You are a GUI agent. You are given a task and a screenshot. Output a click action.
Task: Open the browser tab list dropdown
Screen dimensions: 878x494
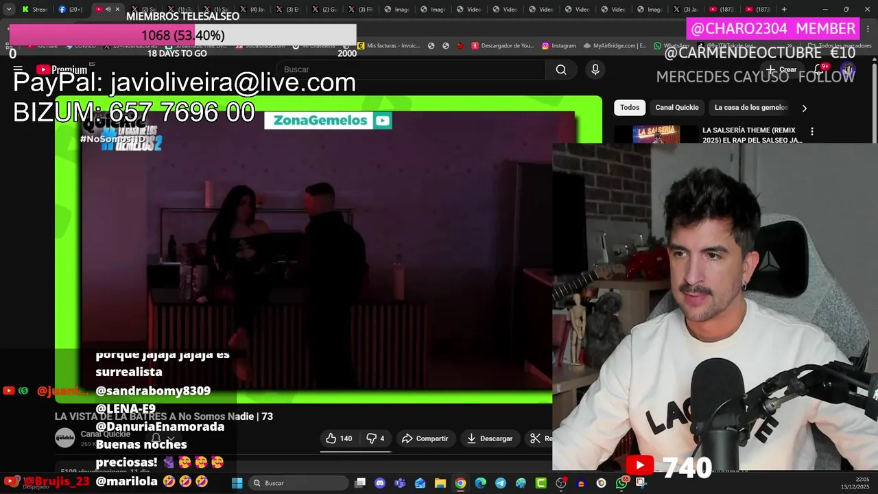8,9
